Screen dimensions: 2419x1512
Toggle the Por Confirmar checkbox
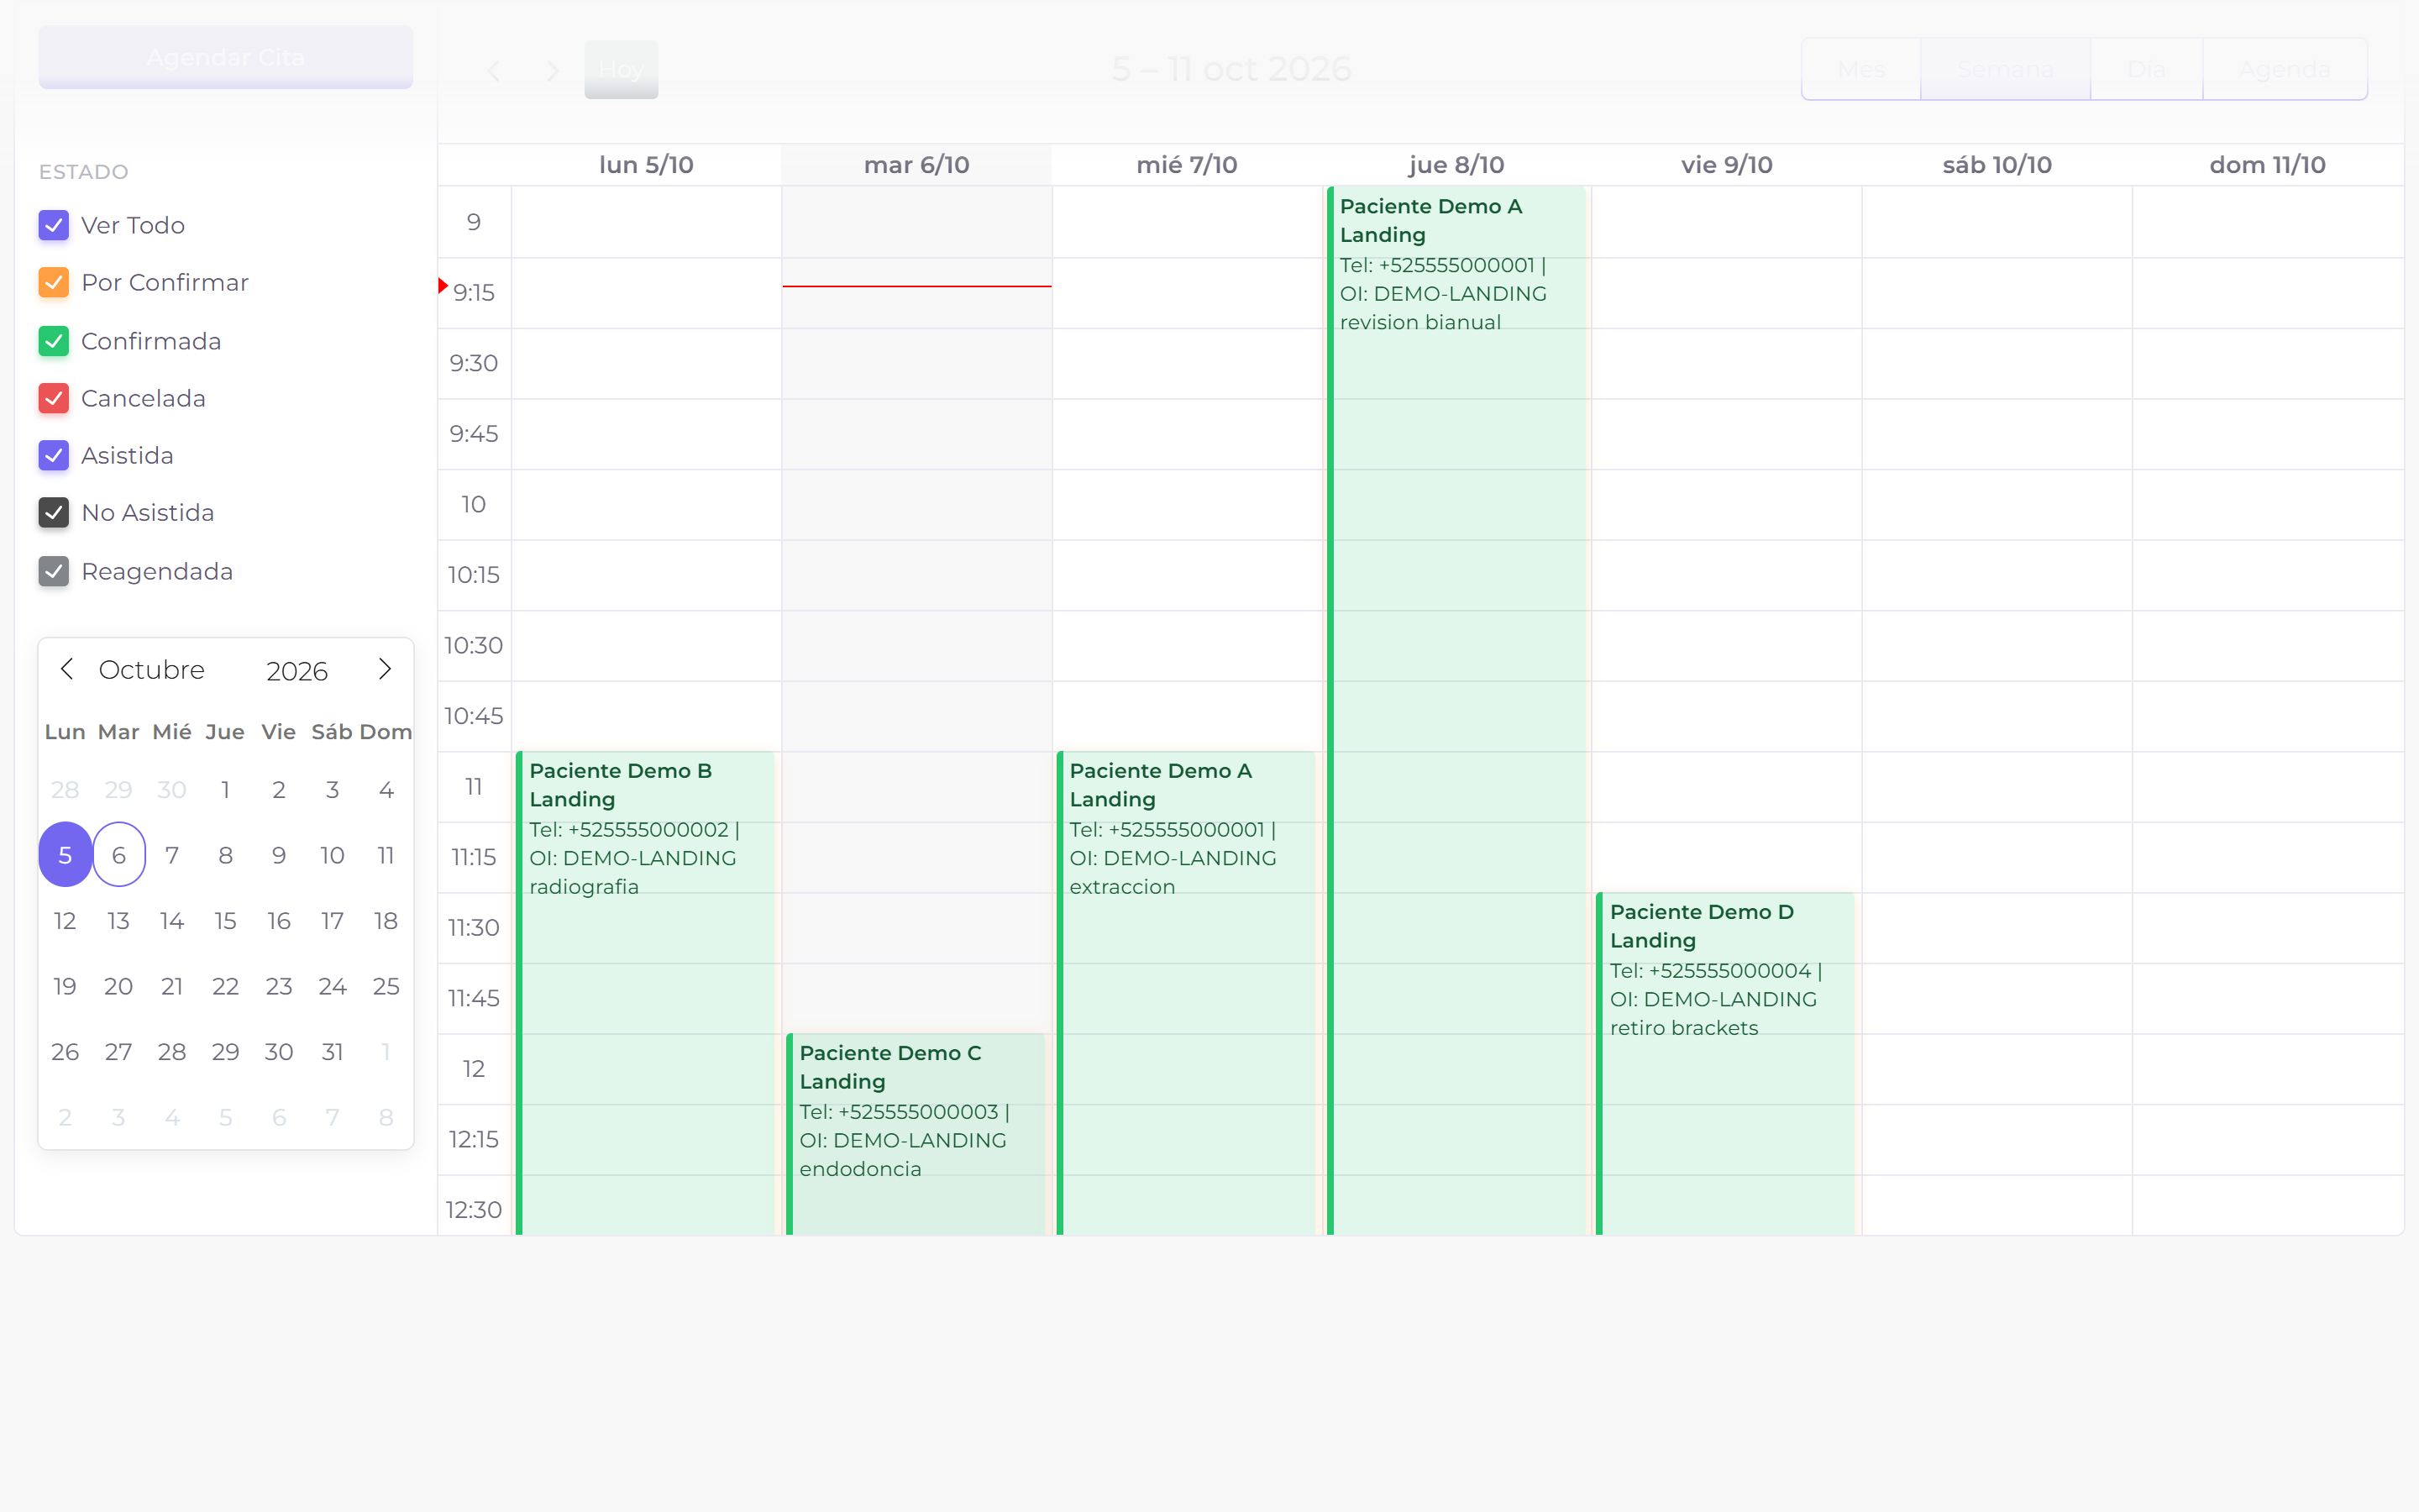point(54,283)
